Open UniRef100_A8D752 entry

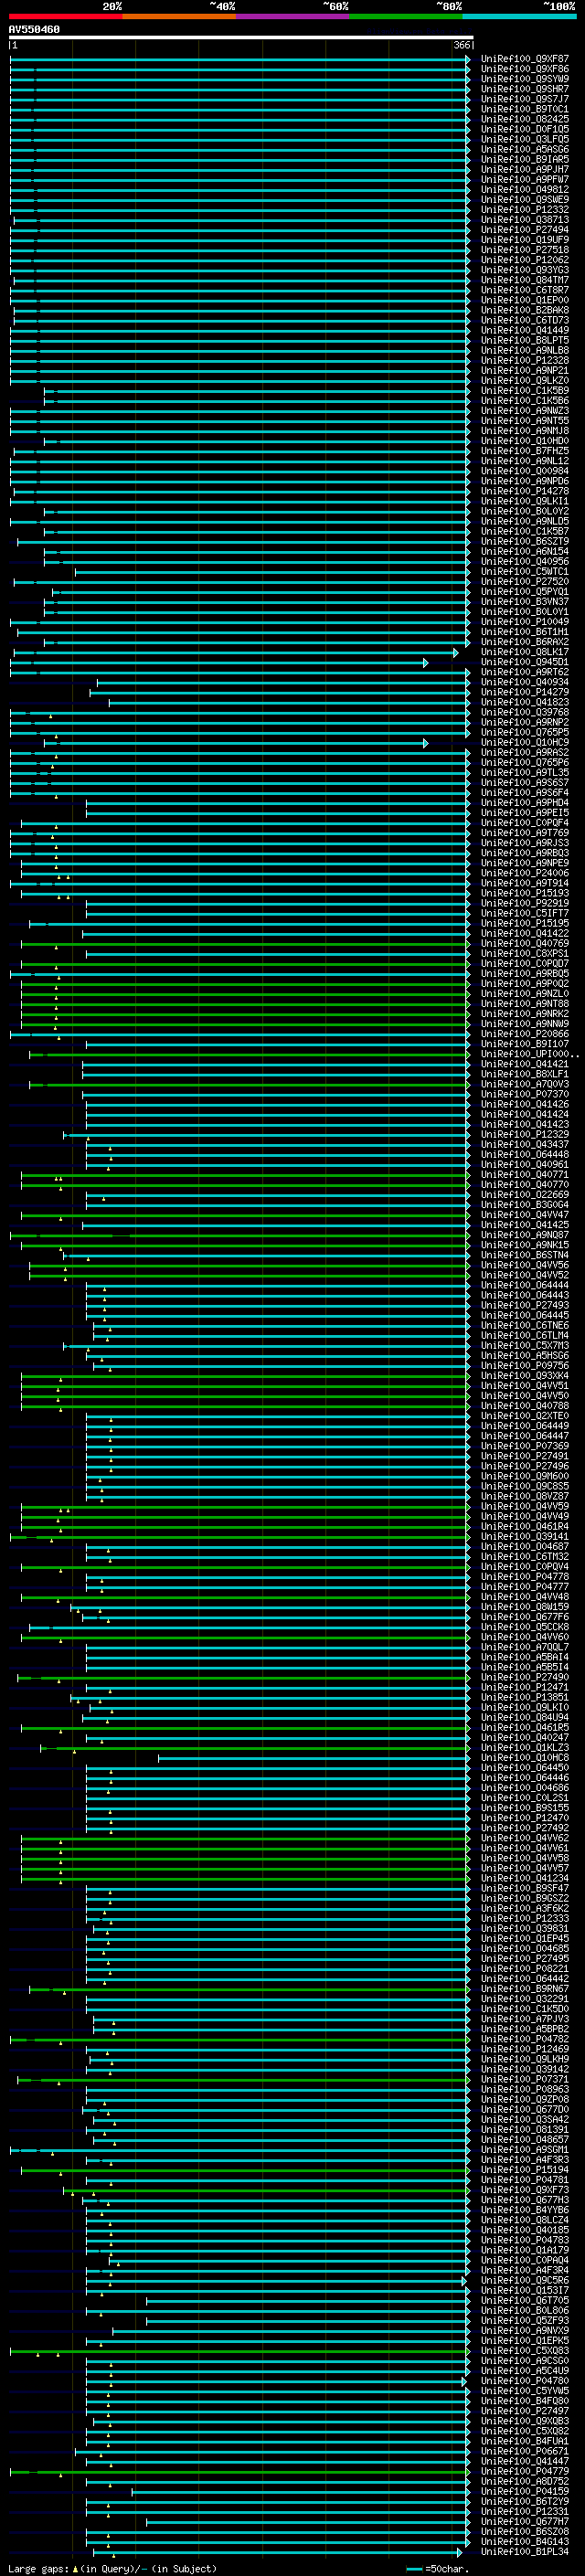525,2481
